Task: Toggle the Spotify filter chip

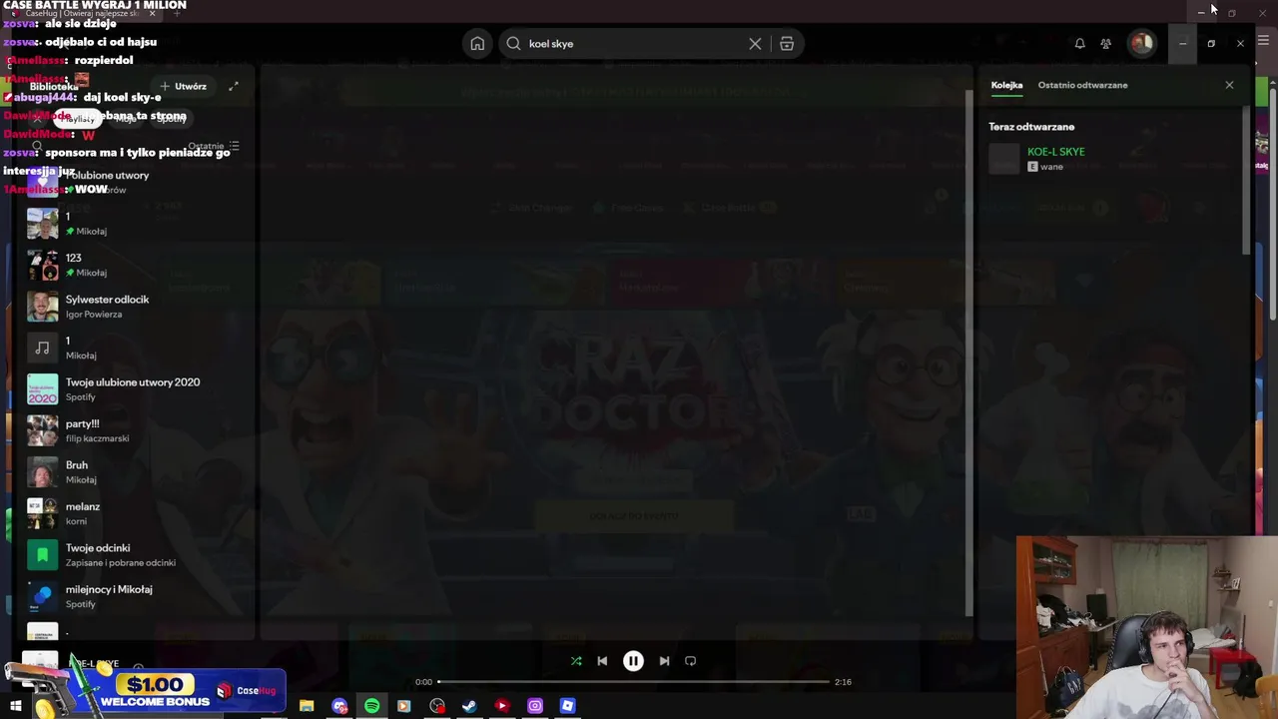Action: coord(171,118)
